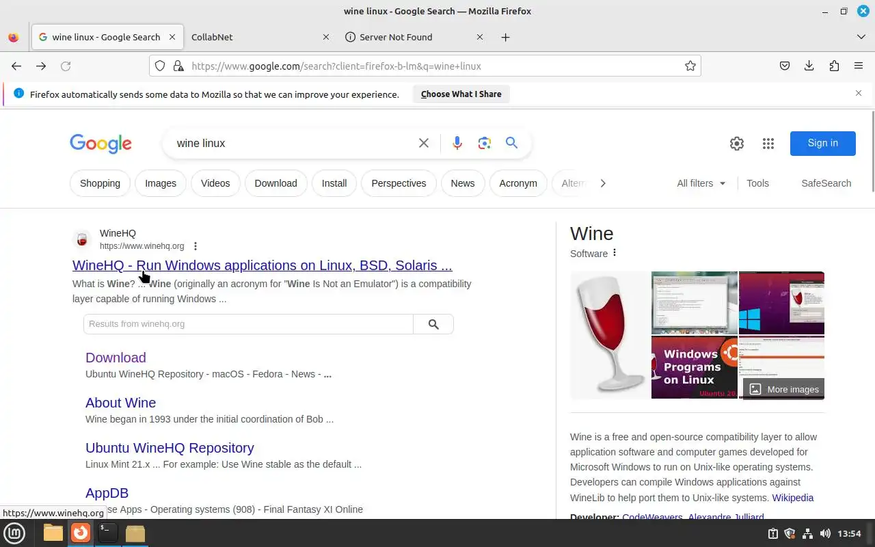This screenshot has height=547, width=875.
Task: Open the Download sitelink
Action: pyautogui.click(x=116, y=358)
